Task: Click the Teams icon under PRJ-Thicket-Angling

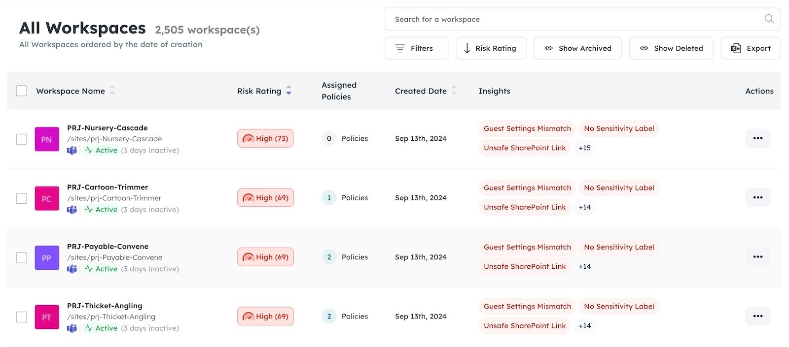Action: click(x=72, y=328)
